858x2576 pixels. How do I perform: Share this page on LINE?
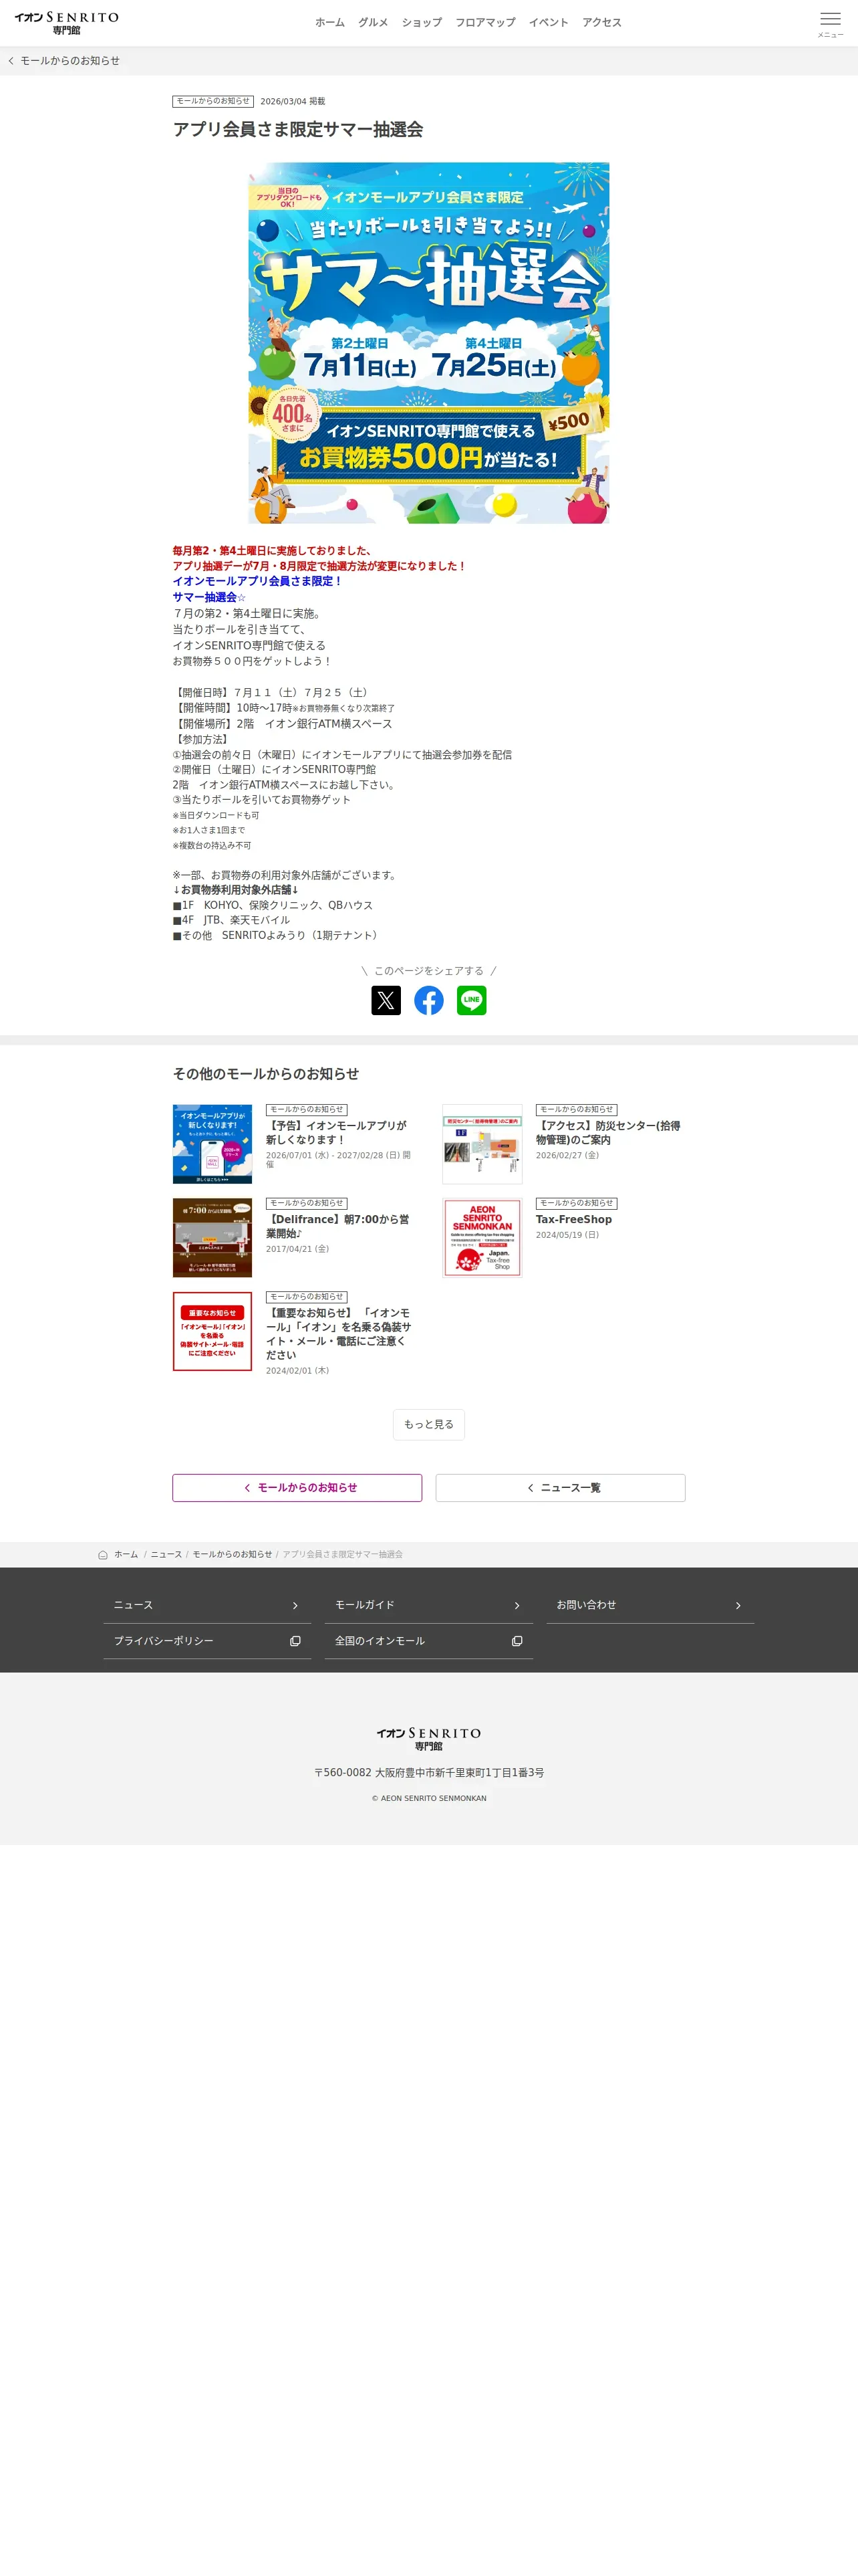point(472,1000)
